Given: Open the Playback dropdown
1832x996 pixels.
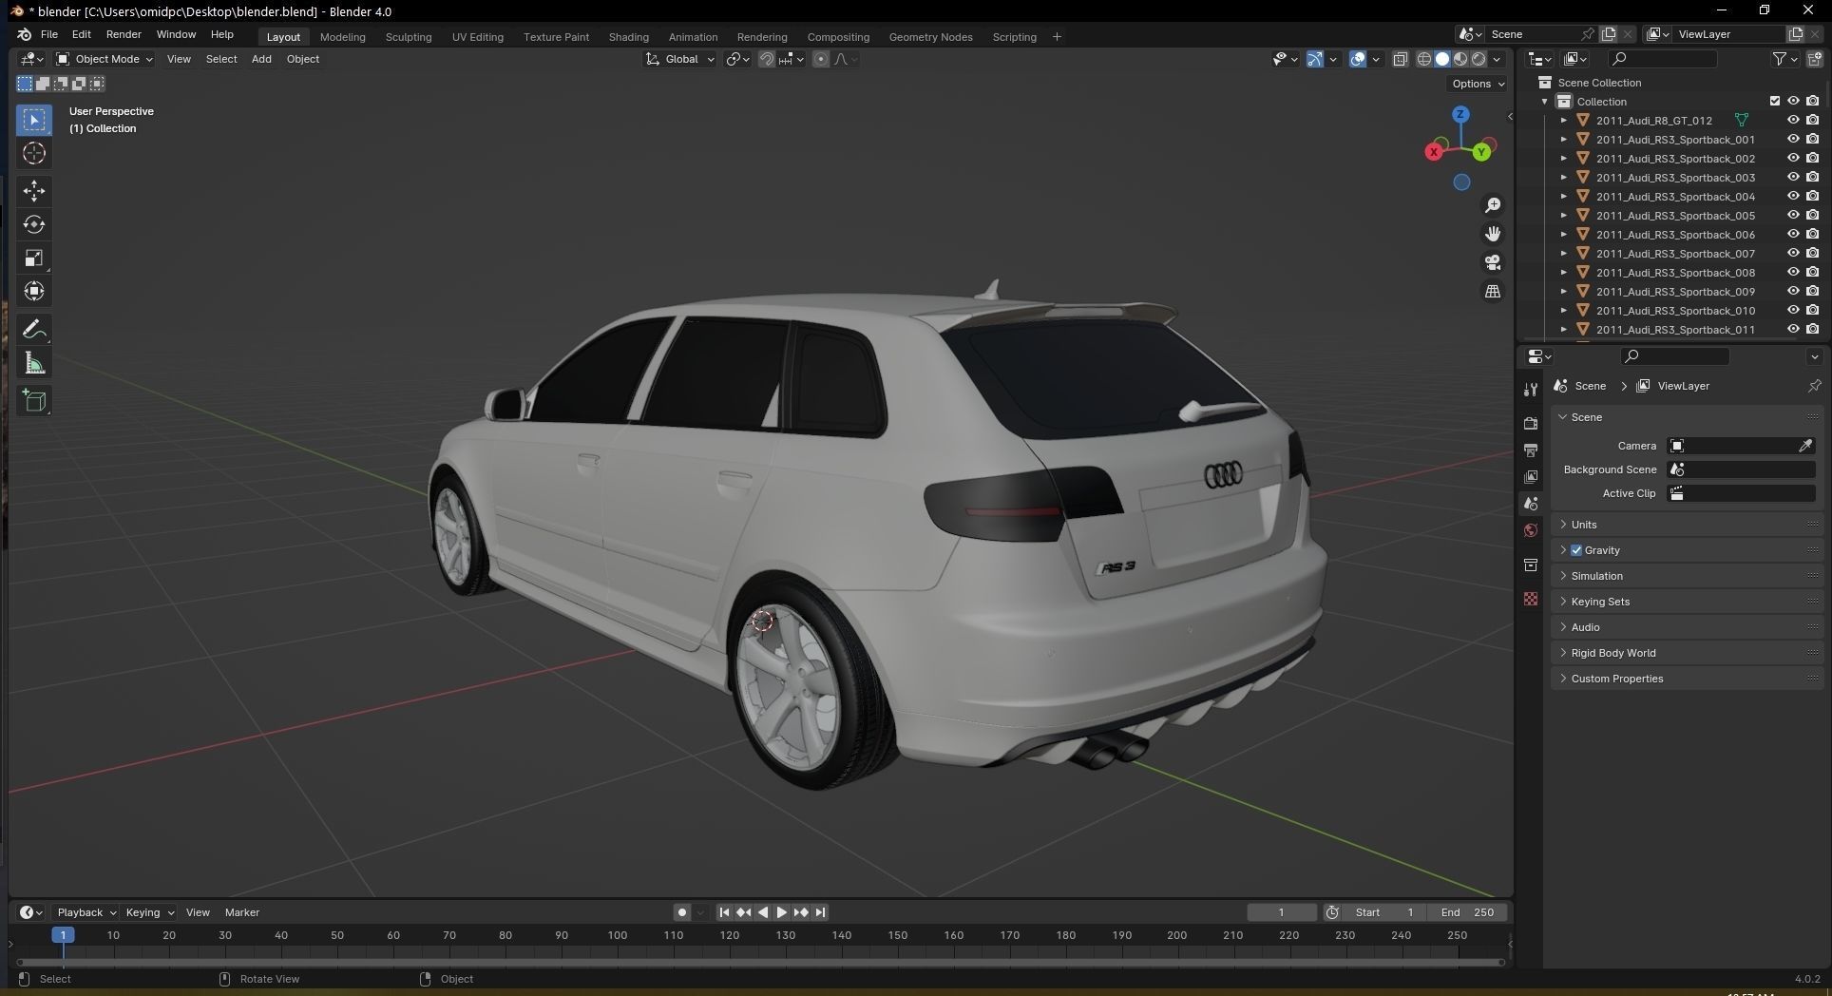Looking at the screenshot, I should [x=86, y=912].
